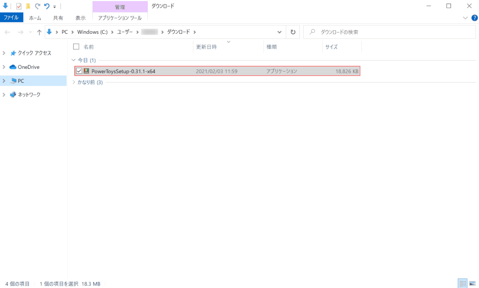This screenshot has height=288, width=479.
Task: Select クイック アクセス in the sidebar
Action: (34, 53)
